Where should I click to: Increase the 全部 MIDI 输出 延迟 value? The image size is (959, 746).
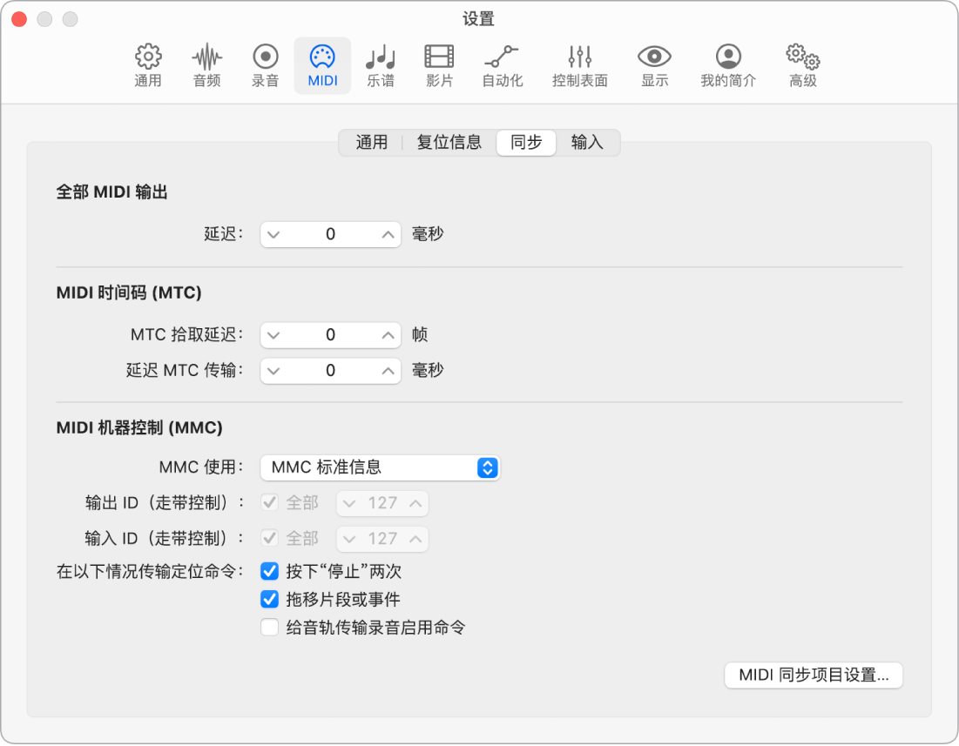pos(388,235)
